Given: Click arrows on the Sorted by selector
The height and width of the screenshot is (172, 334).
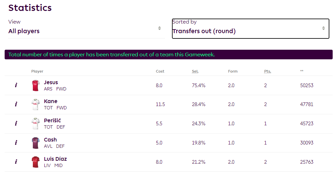Looking at the screenshot, I should (x=323, y=28).
